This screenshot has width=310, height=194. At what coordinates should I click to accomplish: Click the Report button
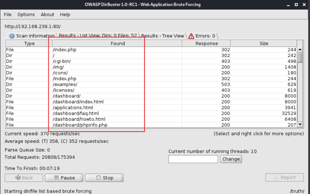[x=285, y=177]
